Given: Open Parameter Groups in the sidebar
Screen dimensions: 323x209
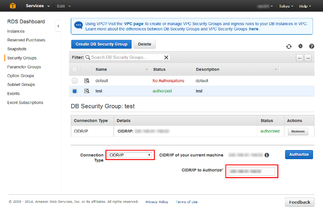Looking at the screenshot, I should coord(24,67).
